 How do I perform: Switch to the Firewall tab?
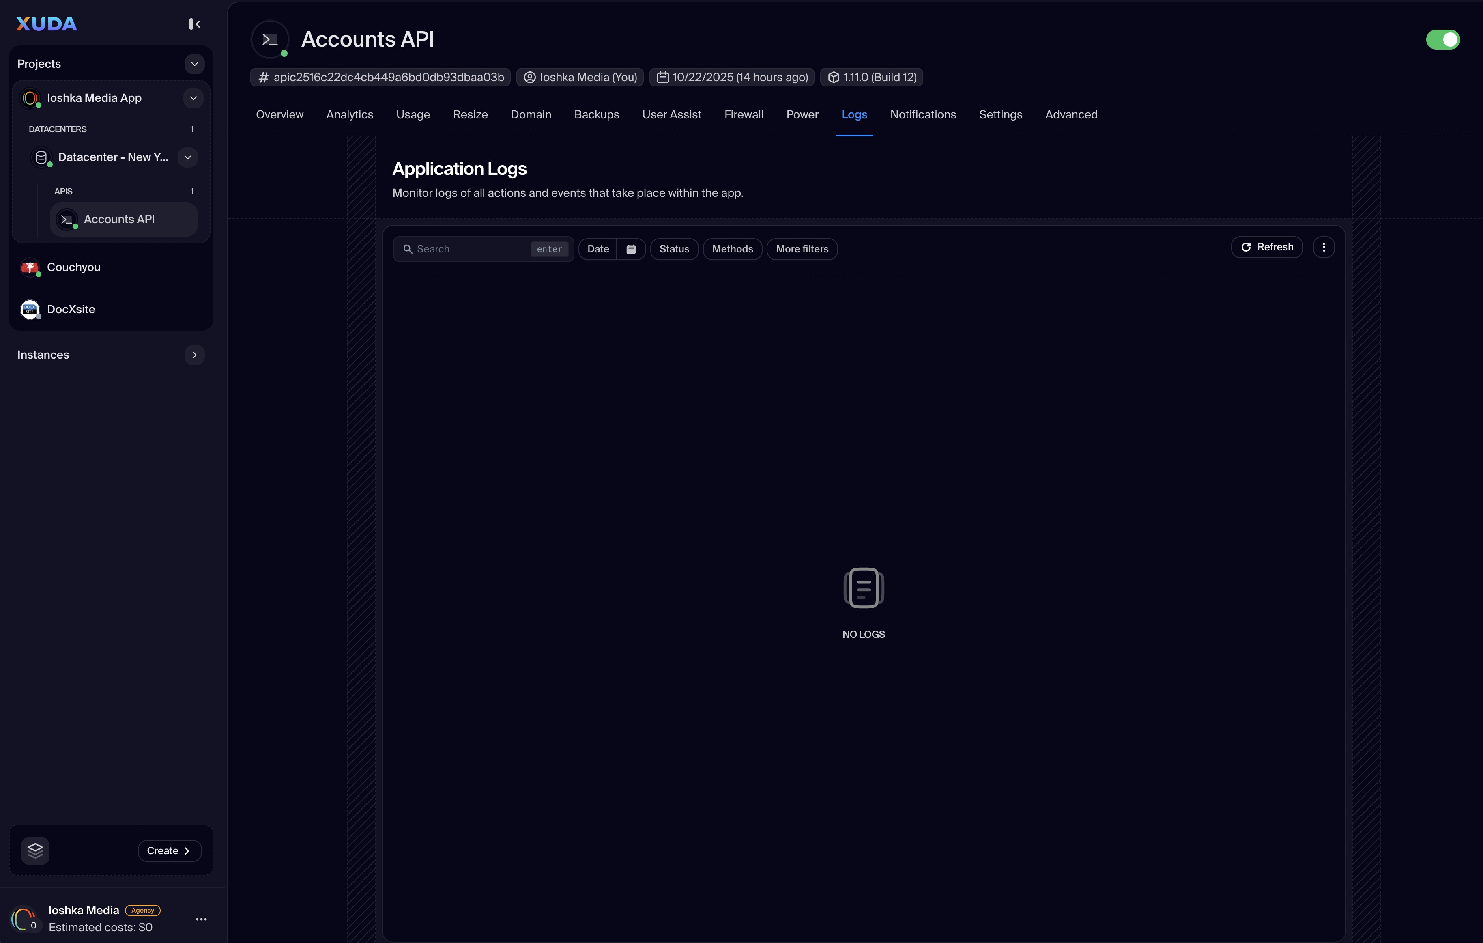[744, 114]
